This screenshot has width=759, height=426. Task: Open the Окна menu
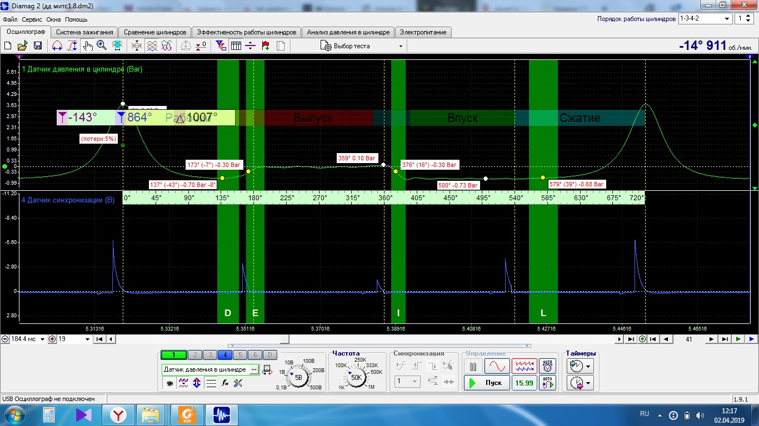click(53, 19)
